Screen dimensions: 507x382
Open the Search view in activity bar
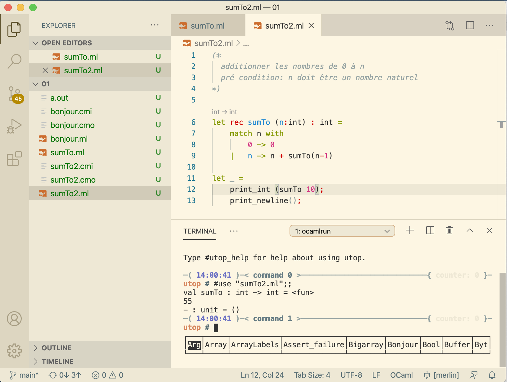click(14, 61)
